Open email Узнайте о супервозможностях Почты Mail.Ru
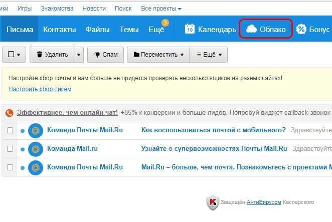Image resolution: width=332 pixels, height=222 pixels. [x=214, y=149]
